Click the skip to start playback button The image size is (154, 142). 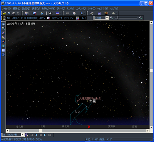point(32,135)
